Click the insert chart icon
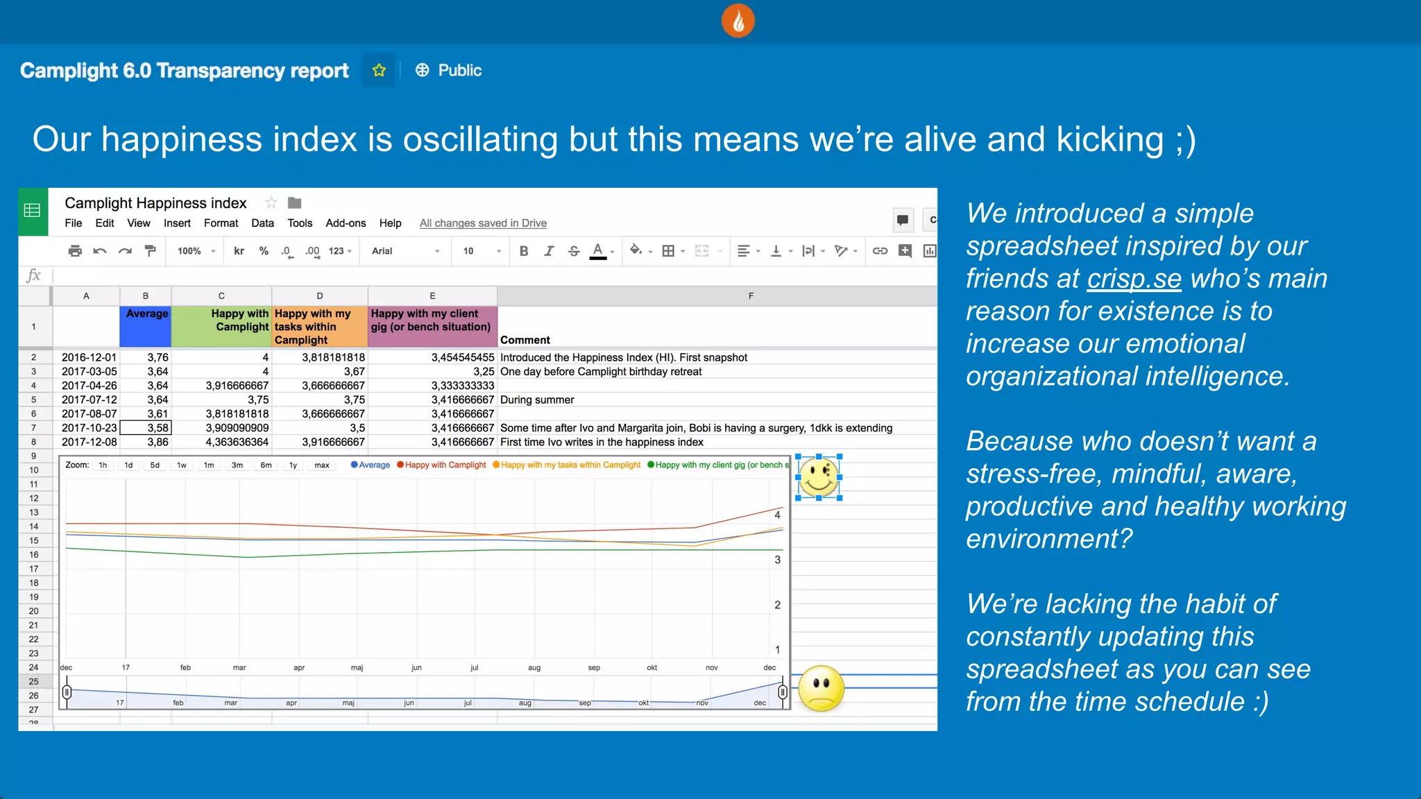Screen dimensions: 1421x799 930,251
